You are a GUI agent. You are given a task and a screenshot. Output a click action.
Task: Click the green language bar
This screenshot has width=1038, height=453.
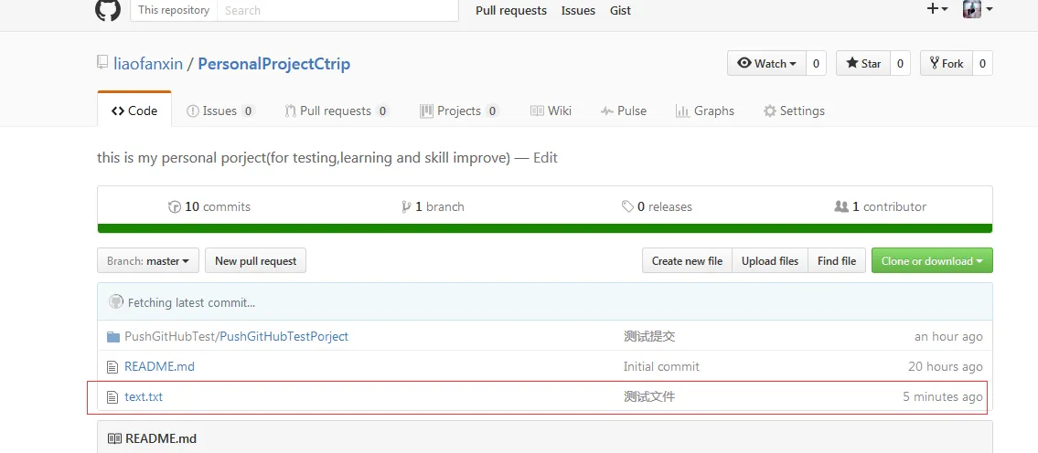click(x=545, y=228)
